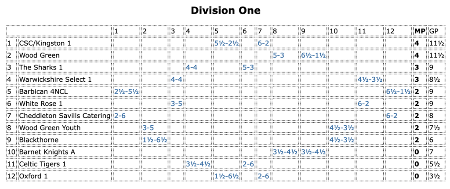Viewport: 450px width, 189px height.
Task: Click Warwickshire Select 1's 4½-3½ result
Action: tap(370, 80)
